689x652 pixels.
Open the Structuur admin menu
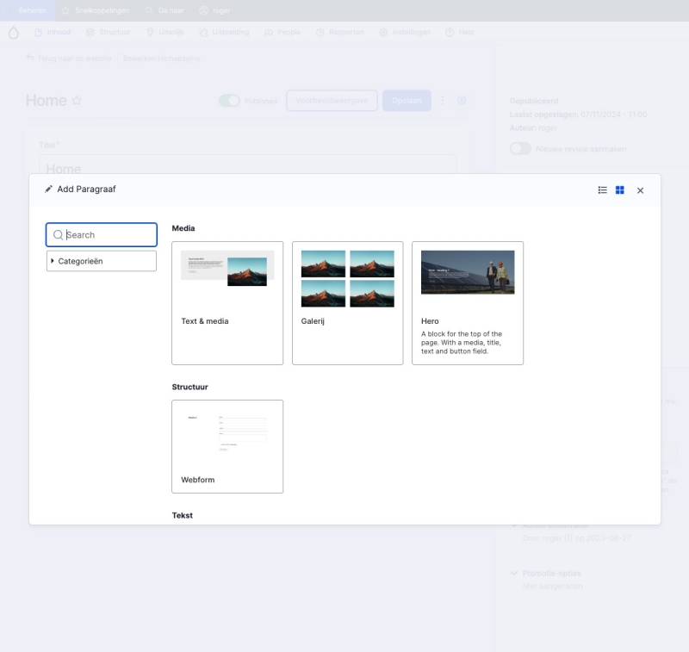[108, 33]
